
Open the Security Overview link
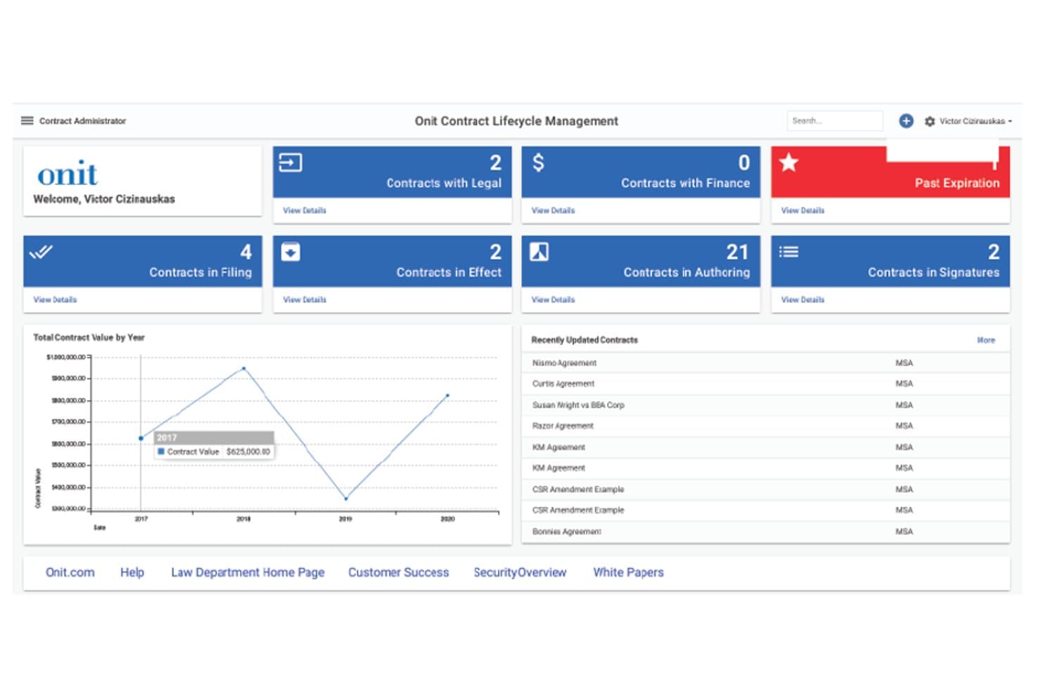point(520,572)
